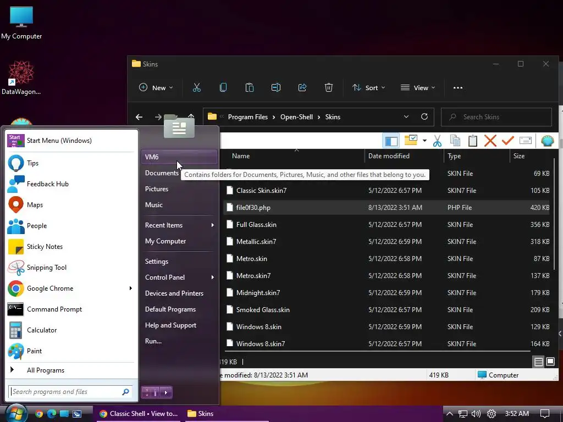Viewport: 563px width, 422px height.
Task: Click scissors Cut icon in Classic toolbar
Action: (437, 141)
